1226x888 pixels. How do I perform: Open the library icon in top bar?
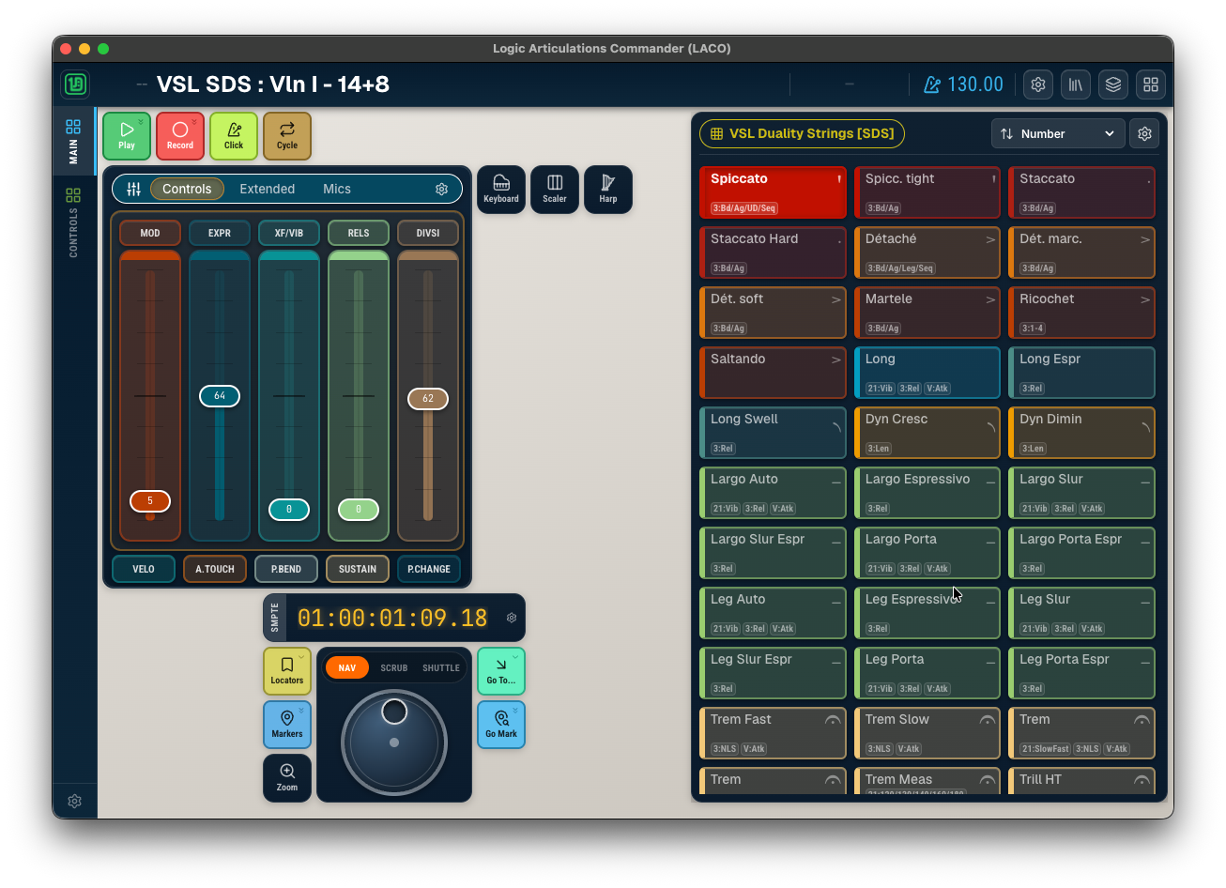[x=1076, y=84]
